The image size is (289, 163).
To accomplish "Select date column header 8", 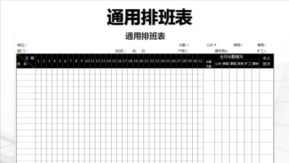I will click(76, 61).
